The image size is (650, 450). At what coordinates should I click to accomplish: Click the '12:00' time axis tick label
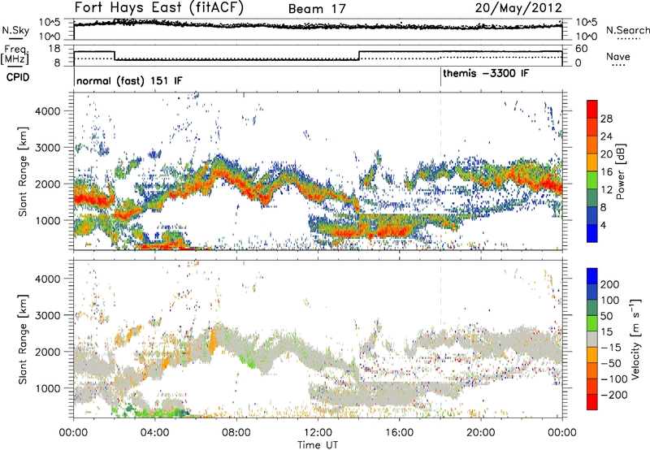pos(318,433)
